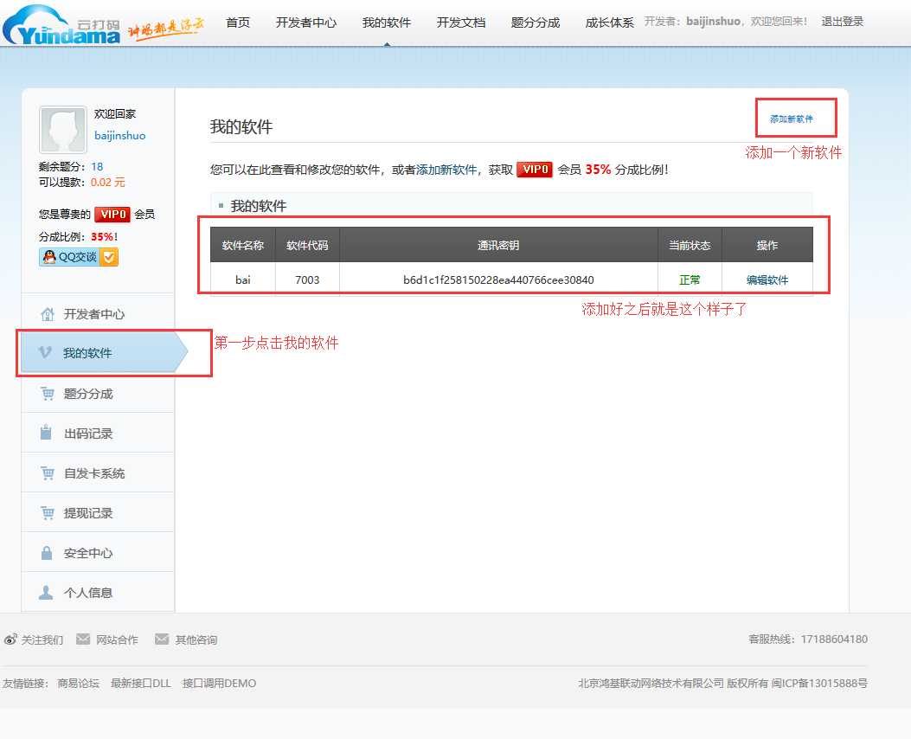Open the 商易论坛 friend link

tap(79, 684)
